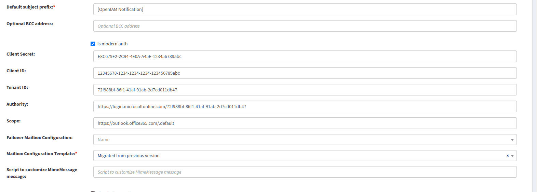This screenshot has width=537, height=192.
Task: Uncheck the Is modern auth checkbox
Action: pyautogui.click(x=93, y=44)
